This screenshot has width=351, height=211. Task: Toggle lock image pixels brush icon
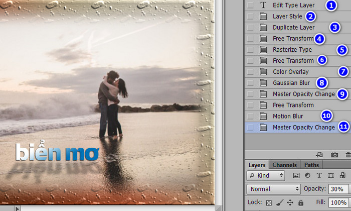tap(280, 202)
